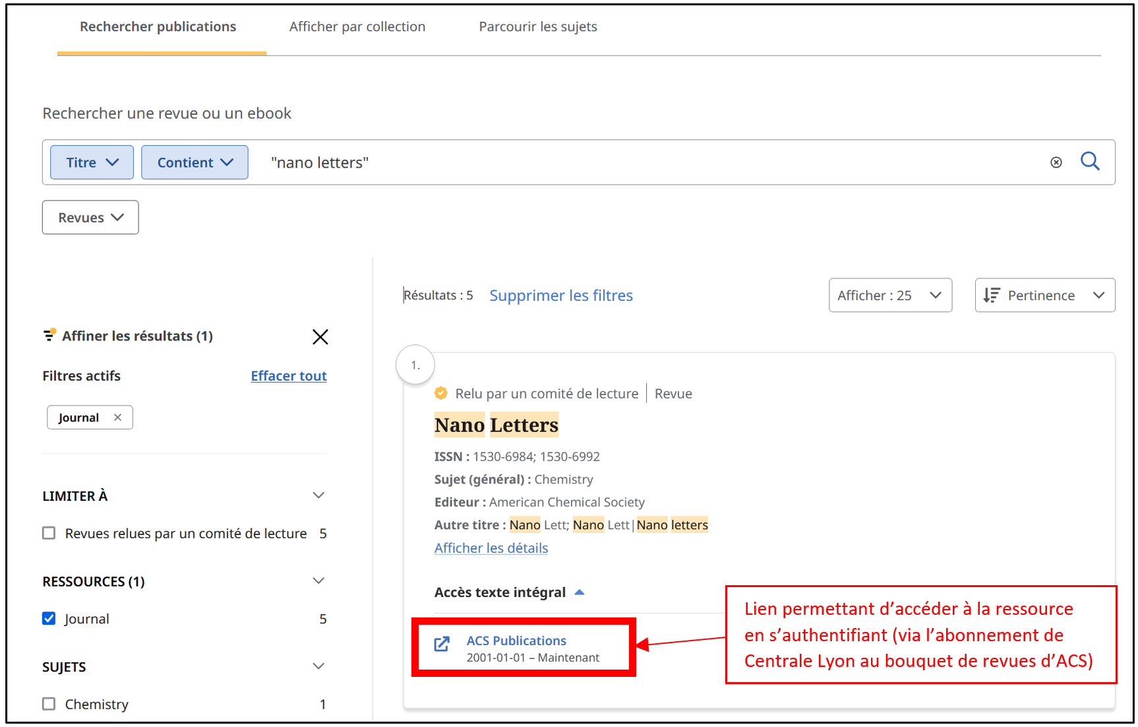Click the result number 1 badge

click(415, 365)
